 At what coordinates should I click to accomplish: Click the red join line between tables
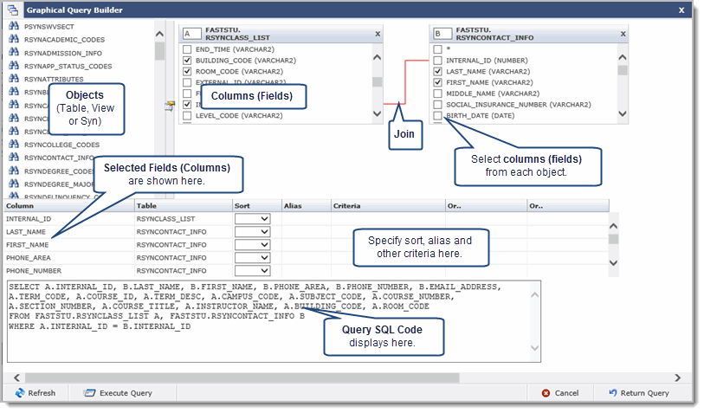click(x=405, y=82)
